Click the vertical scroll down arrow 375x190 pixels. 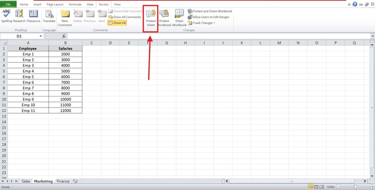click(372, 176)
